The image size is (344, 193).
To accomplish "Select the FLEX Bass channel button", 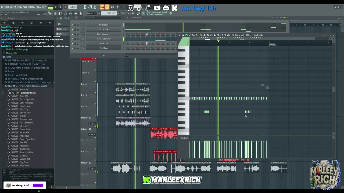I will [104, 48].
